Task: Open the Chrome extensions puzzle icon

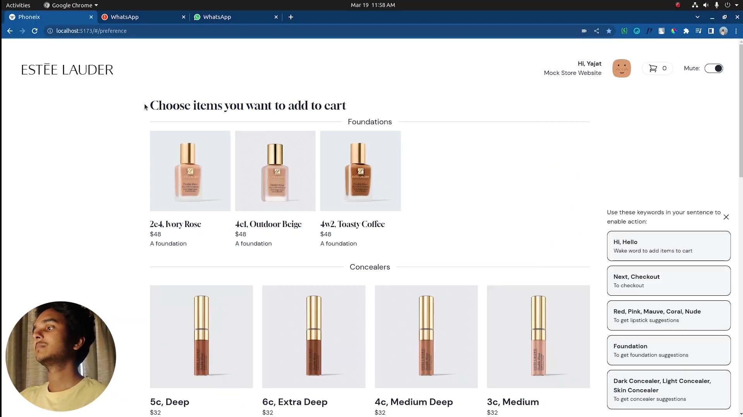Action: pos(686,31)
